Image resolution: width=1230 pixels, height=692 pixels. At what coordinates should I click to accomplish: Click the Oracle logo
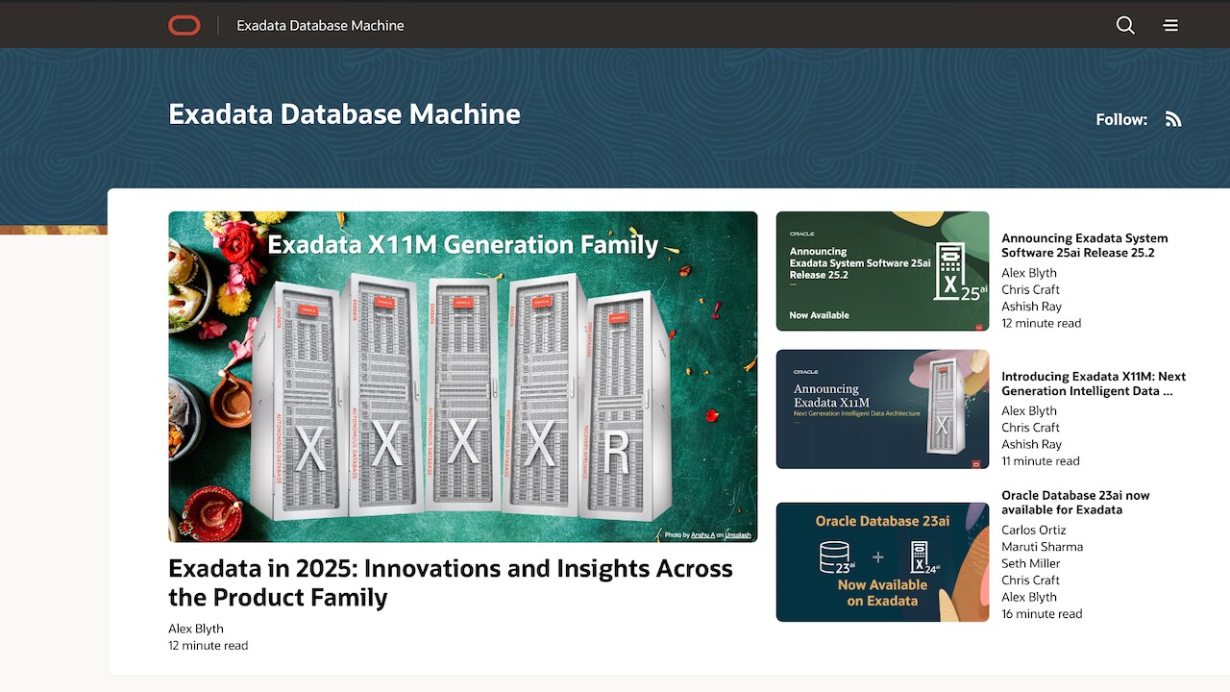(x=184, y=25)
